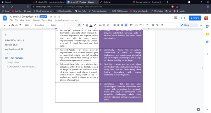The image size is (211, 113).
Task: Select the paint format roller
Action: [20, 25]
